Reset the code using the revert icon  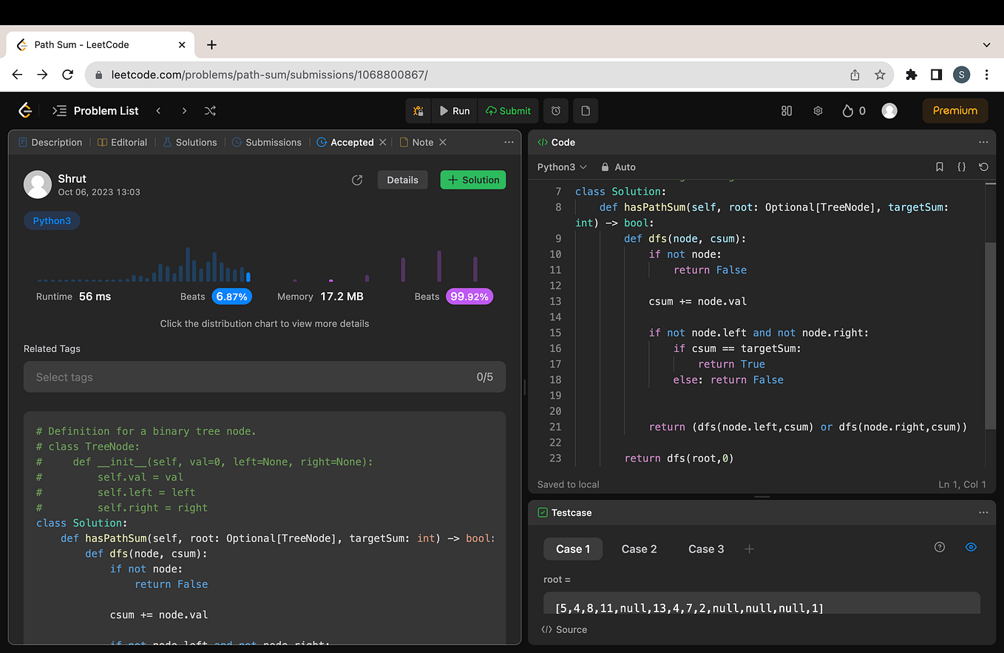(983, 166)
